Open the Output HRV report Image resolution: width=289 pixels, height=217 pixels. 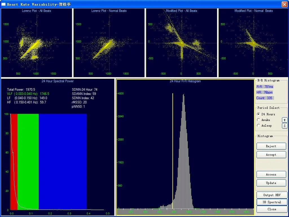pos(272,195)
